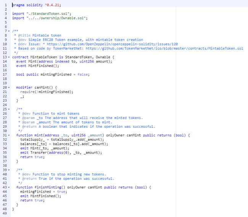
Task: Click the import "./StandardToken.sol" line
Action: click(42, 14)
